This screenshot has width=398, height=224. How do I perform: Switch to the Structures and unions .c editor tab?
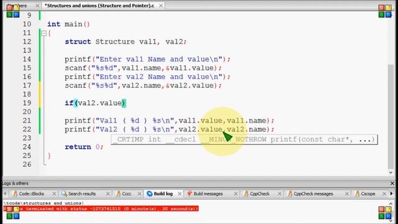click(99, 6)
